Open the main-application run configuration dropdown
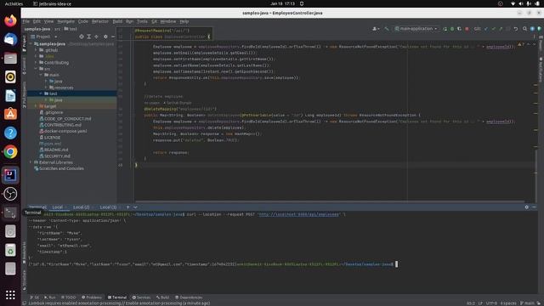544x306 pixels. click(x=416, y=29)
